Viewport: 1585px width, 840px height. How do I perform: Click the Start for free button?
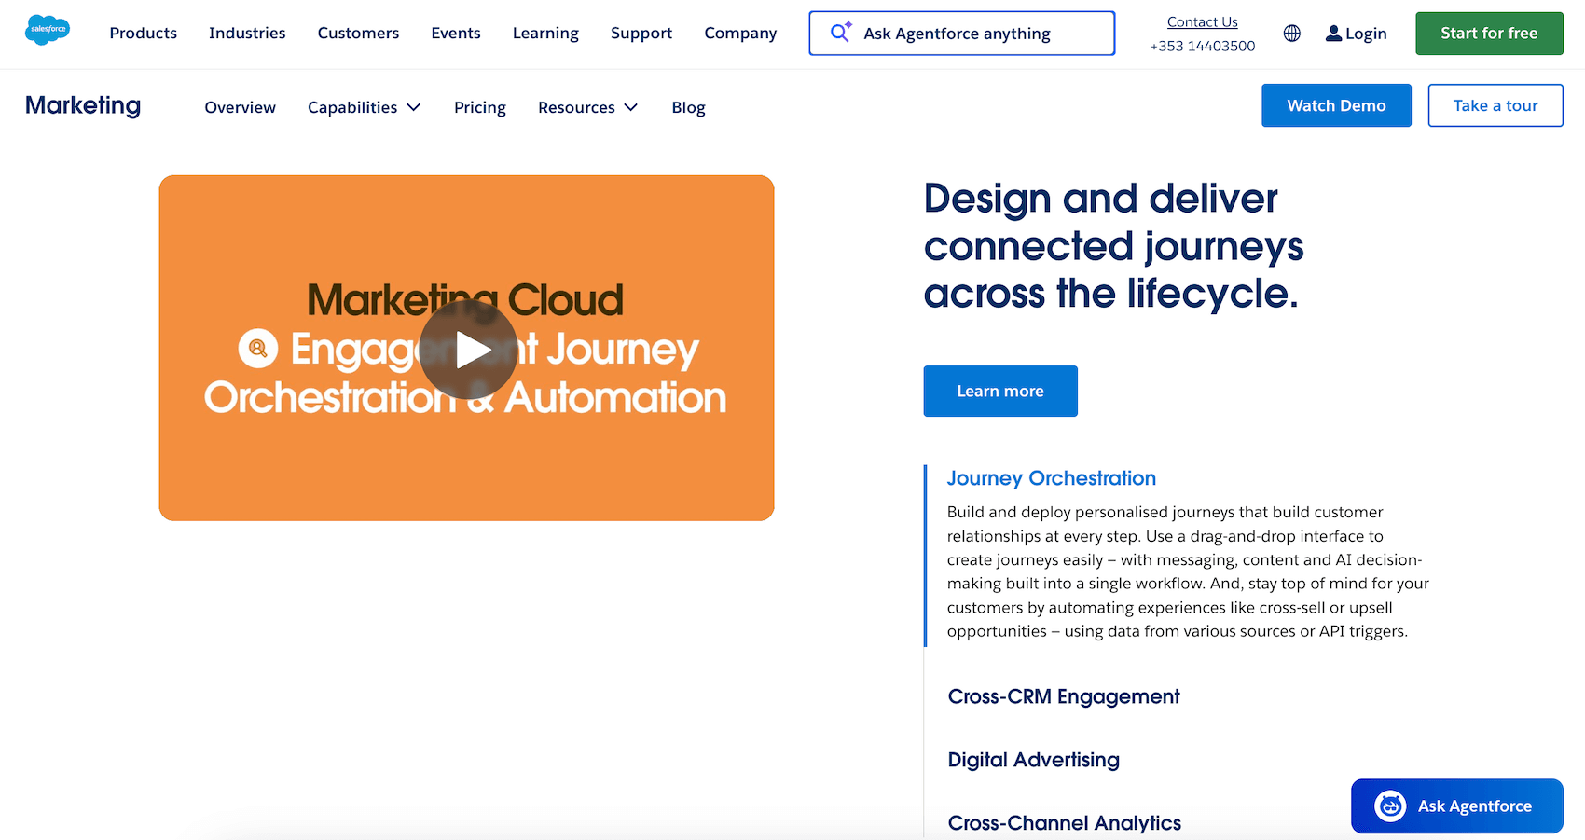tap(1488, 34)
